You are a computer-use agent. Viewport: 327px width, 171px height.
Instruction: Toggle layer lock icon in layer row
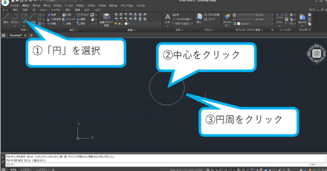tap(123, 24)
